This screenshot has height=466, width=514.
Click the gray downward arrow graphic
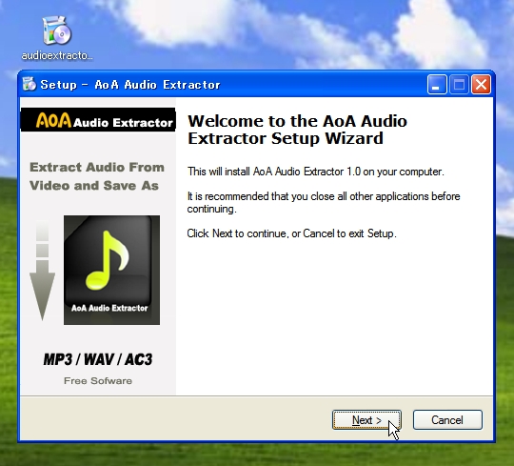[42, 270]
